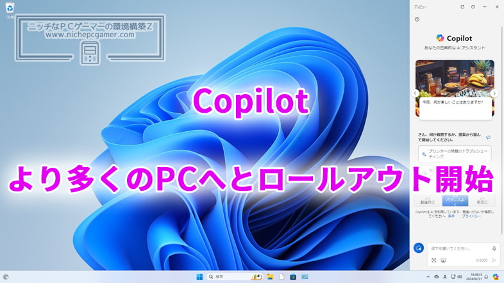Open the Copilot more options menu
504x283 pixels.
click(x=484, y=6)
